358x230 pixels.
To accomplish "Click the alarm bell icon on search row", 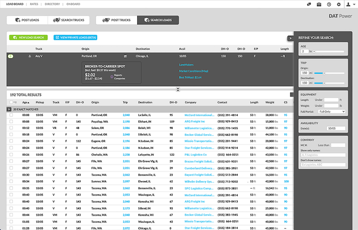I will (30, 56).
